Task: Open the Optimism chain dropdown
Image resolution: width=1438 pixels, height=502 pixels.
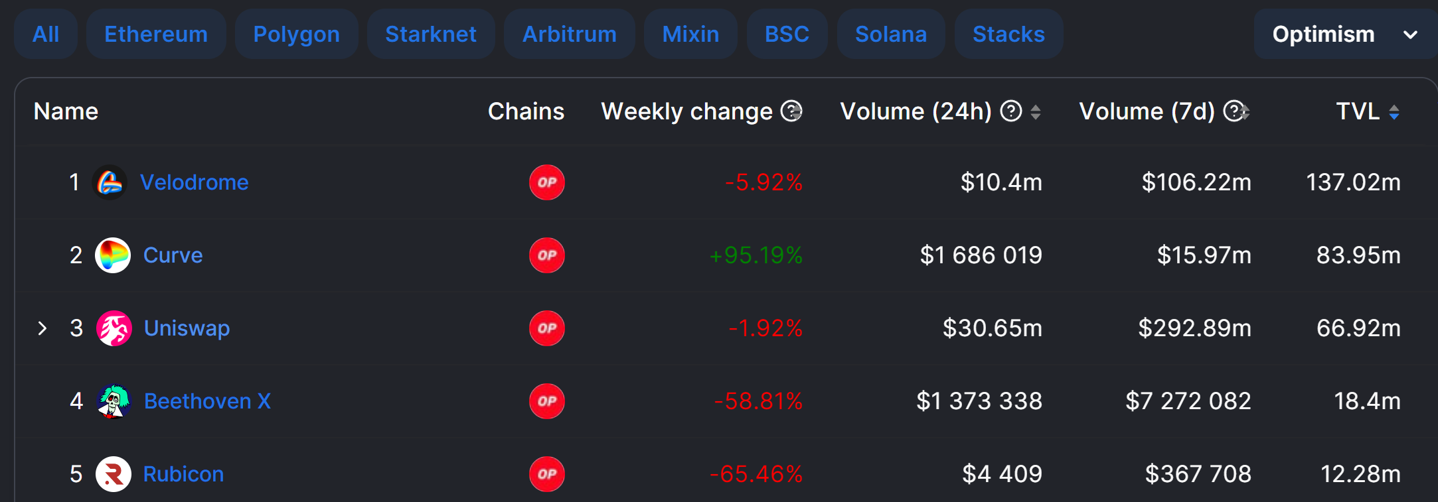Action: [x=1345, y=34]
